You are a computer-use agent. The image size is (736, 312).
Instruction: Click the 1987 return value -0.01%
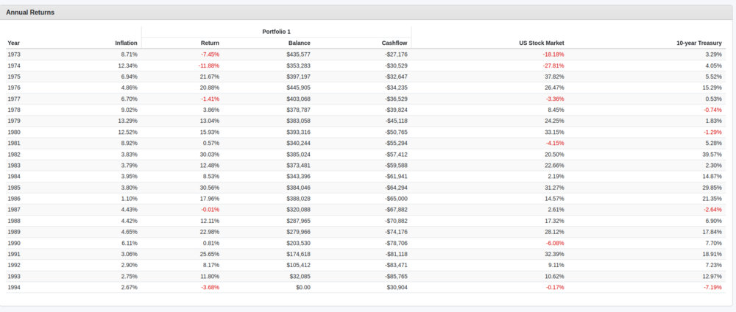pyautogui.click(x=210, y=210)
